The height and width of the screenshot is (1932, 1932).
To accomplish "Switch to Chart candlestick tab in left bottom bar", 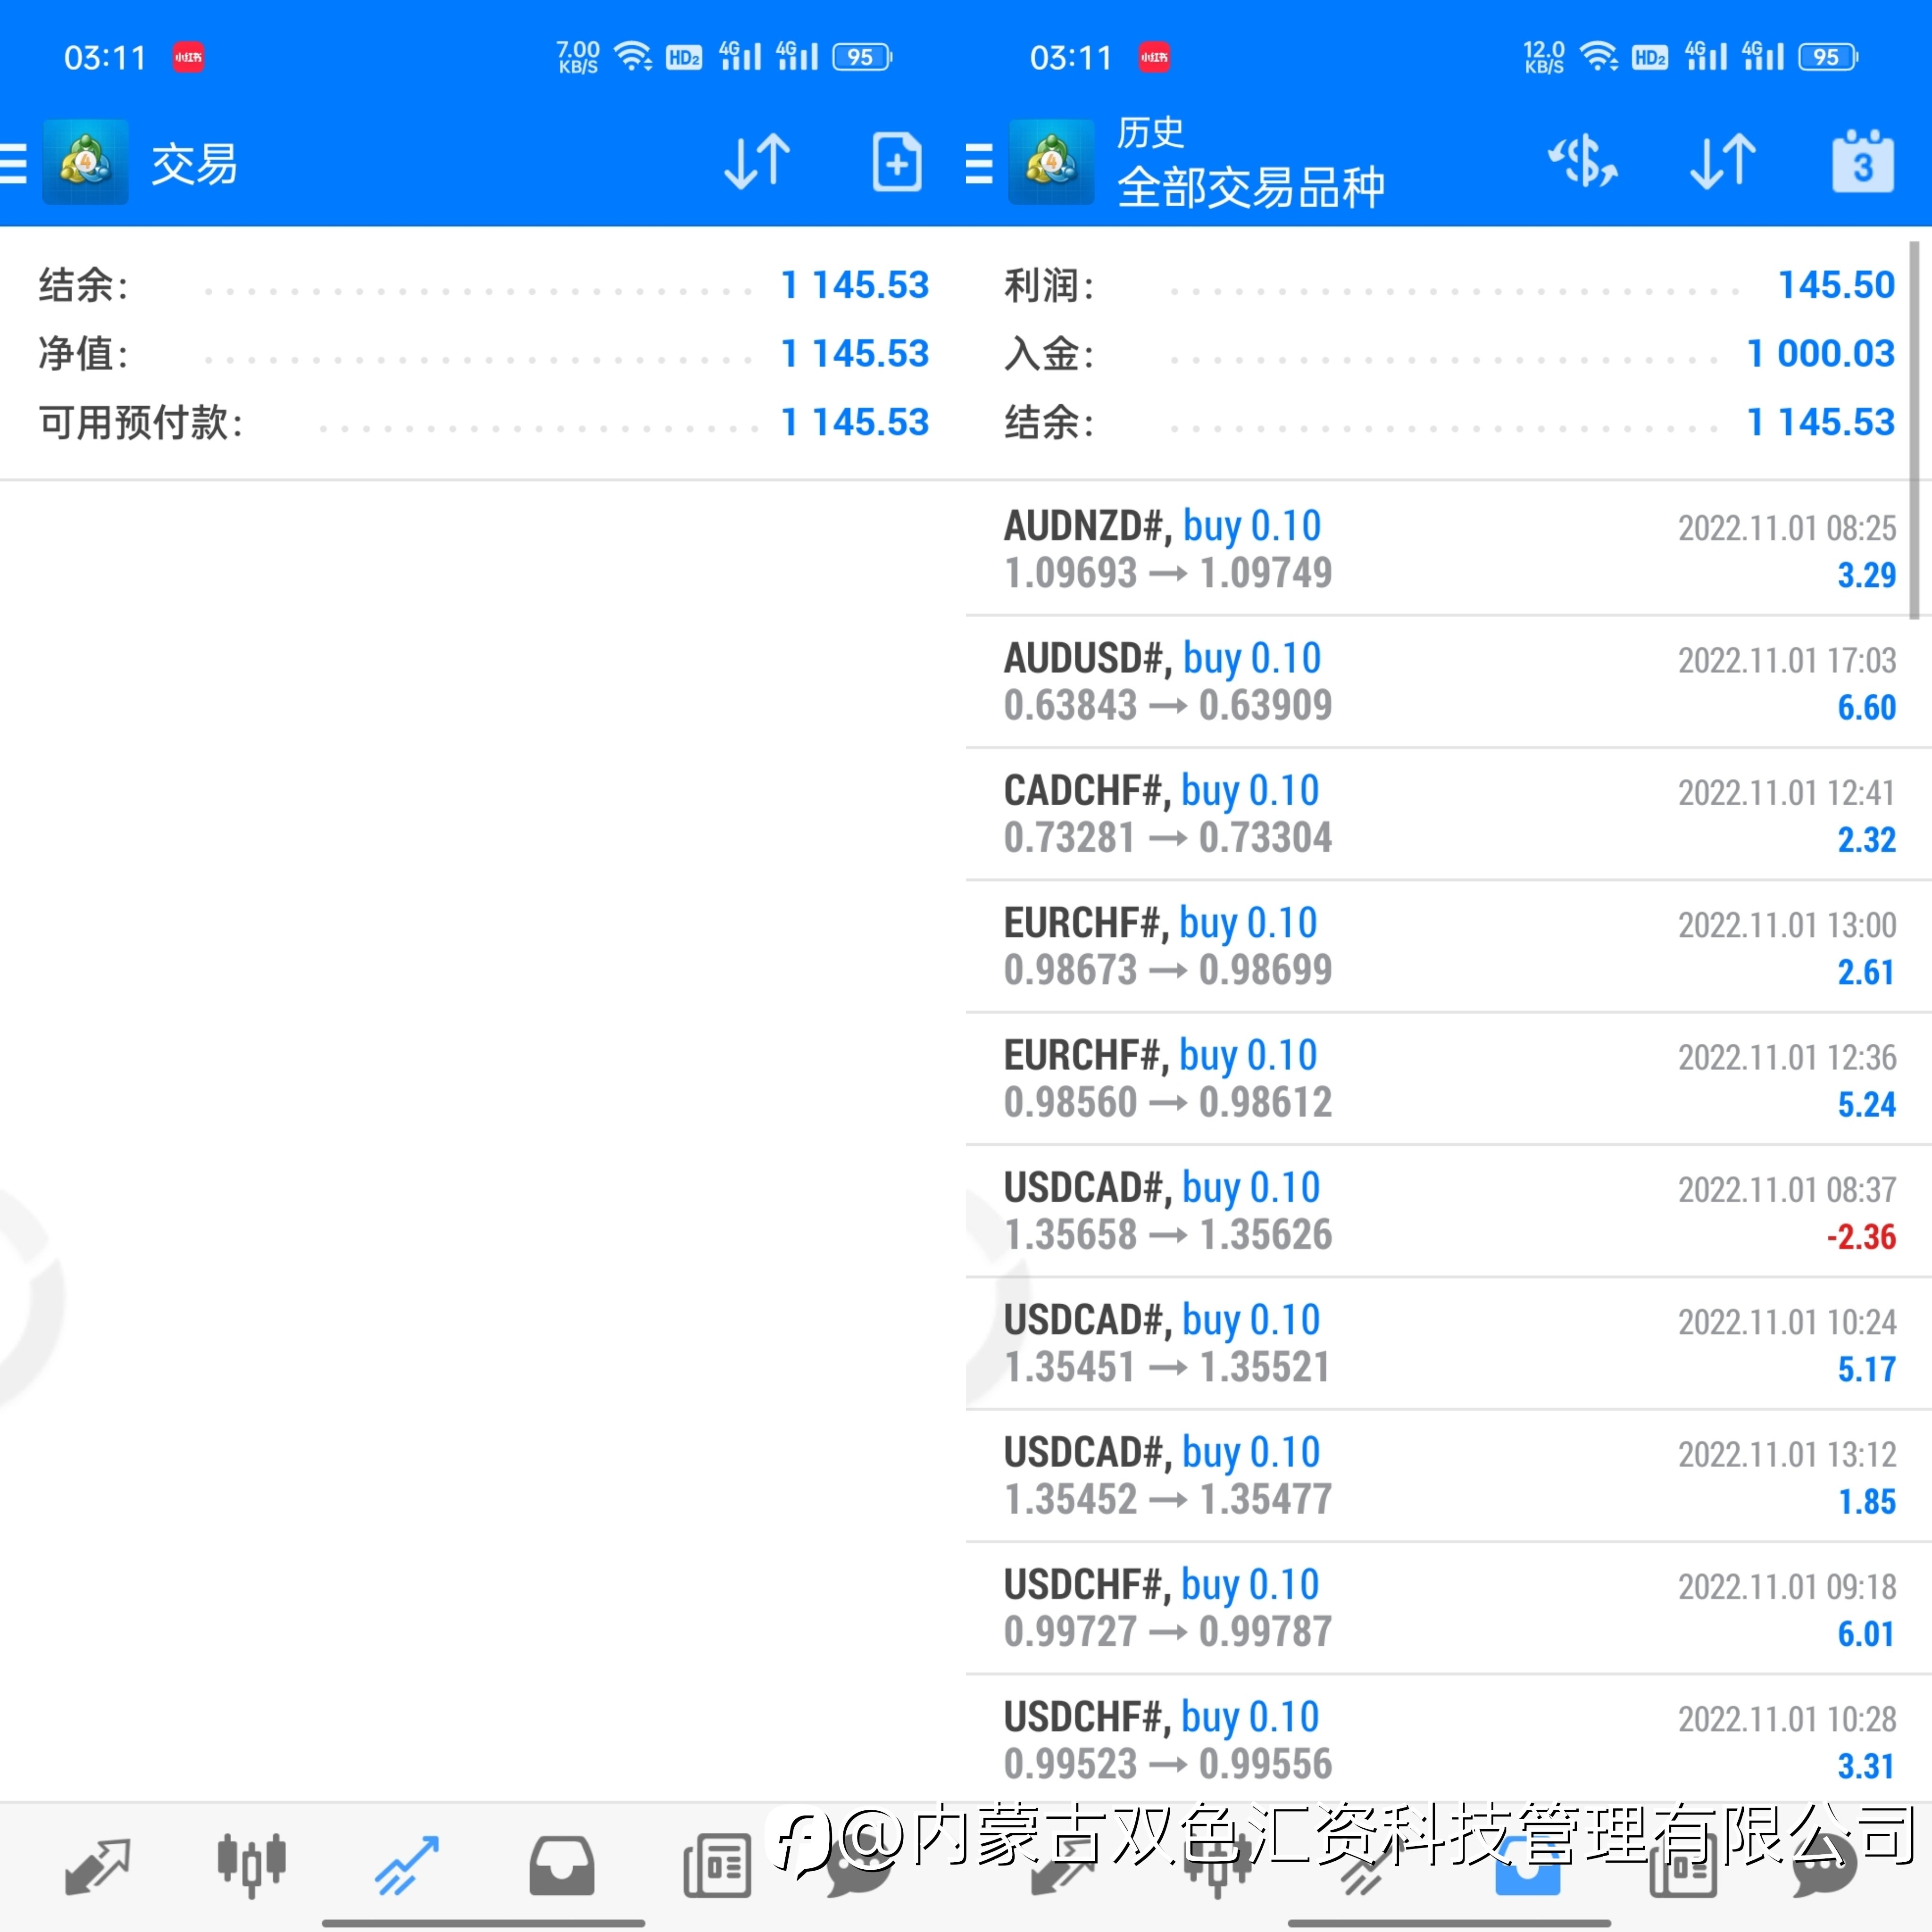I will coord(251,1866).
